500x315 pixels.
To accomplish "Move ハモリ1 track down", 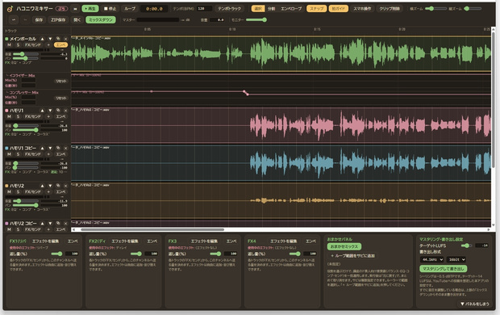I will tap(50, 110).
